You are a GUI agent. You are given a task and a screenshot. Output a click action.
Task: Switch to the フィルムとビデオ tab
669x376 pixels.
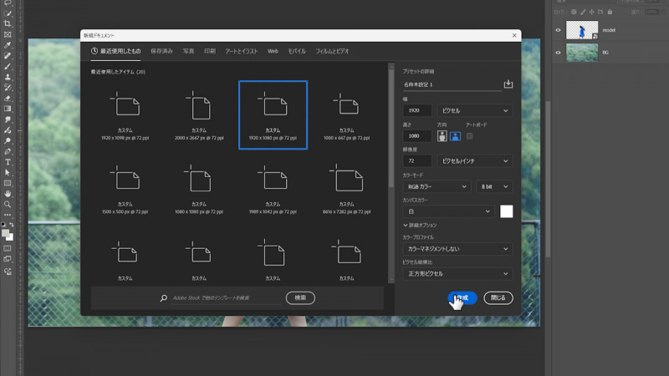[332, 51]
